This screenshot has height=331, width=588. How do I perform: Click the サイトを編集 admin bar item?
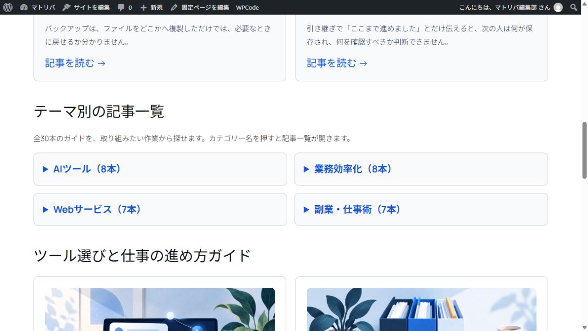[86, 7]
